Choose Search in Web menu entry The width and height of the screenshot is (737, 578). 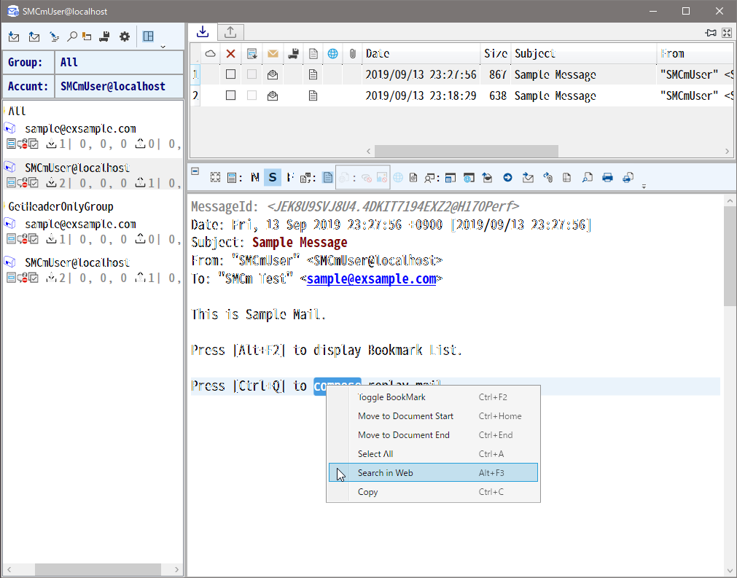(433, 473)
